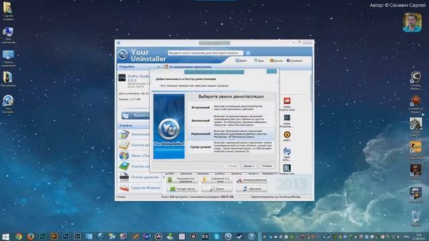Click the program list vertical scrollbar
The width and height of the screenshot is (429, 241).
tap(310, 88)
